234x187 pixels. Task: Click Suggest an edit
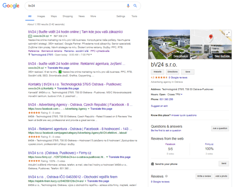click(x=159, y=106)
